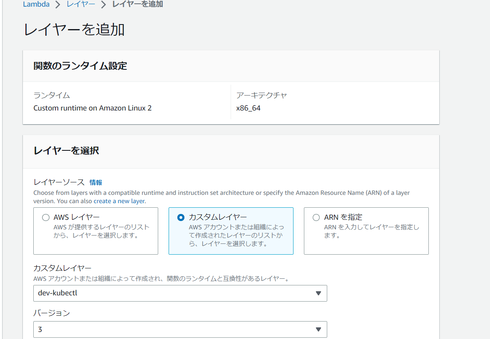Select the カスタムレイヤー radio button
The image size is (490, 339).
tap(181, 218)
